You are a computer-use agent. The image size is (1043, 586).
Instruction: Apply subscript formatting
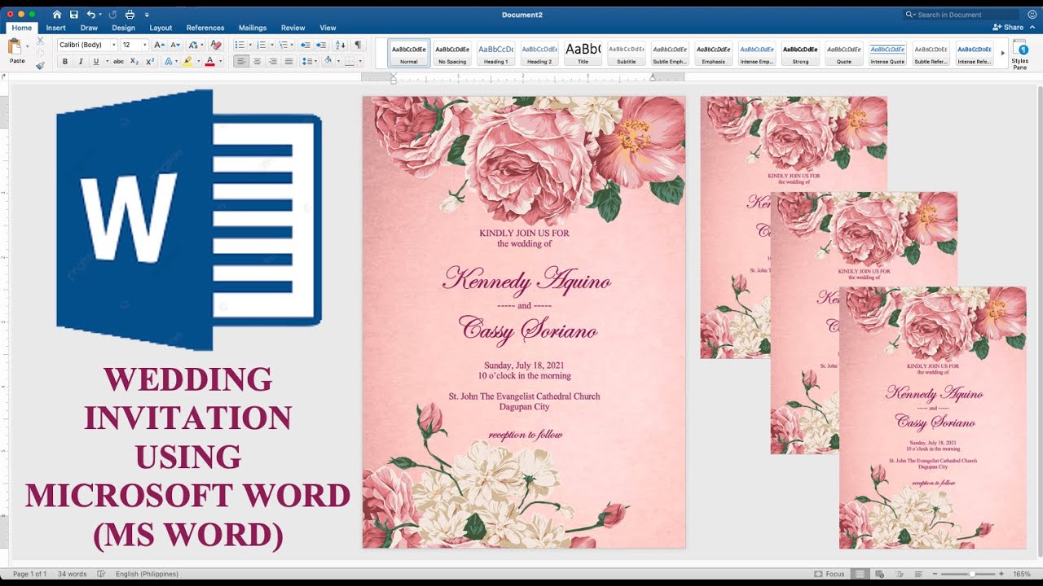134,61
